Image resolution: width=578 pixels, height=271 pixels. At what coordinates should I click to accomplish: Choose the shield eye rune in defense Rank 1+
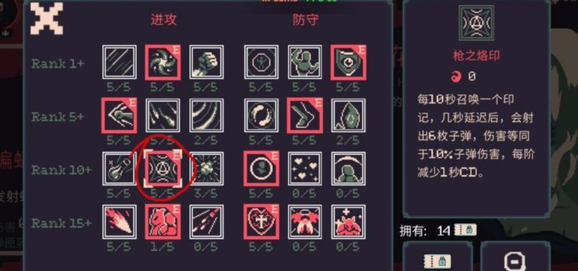pos(348,62)
